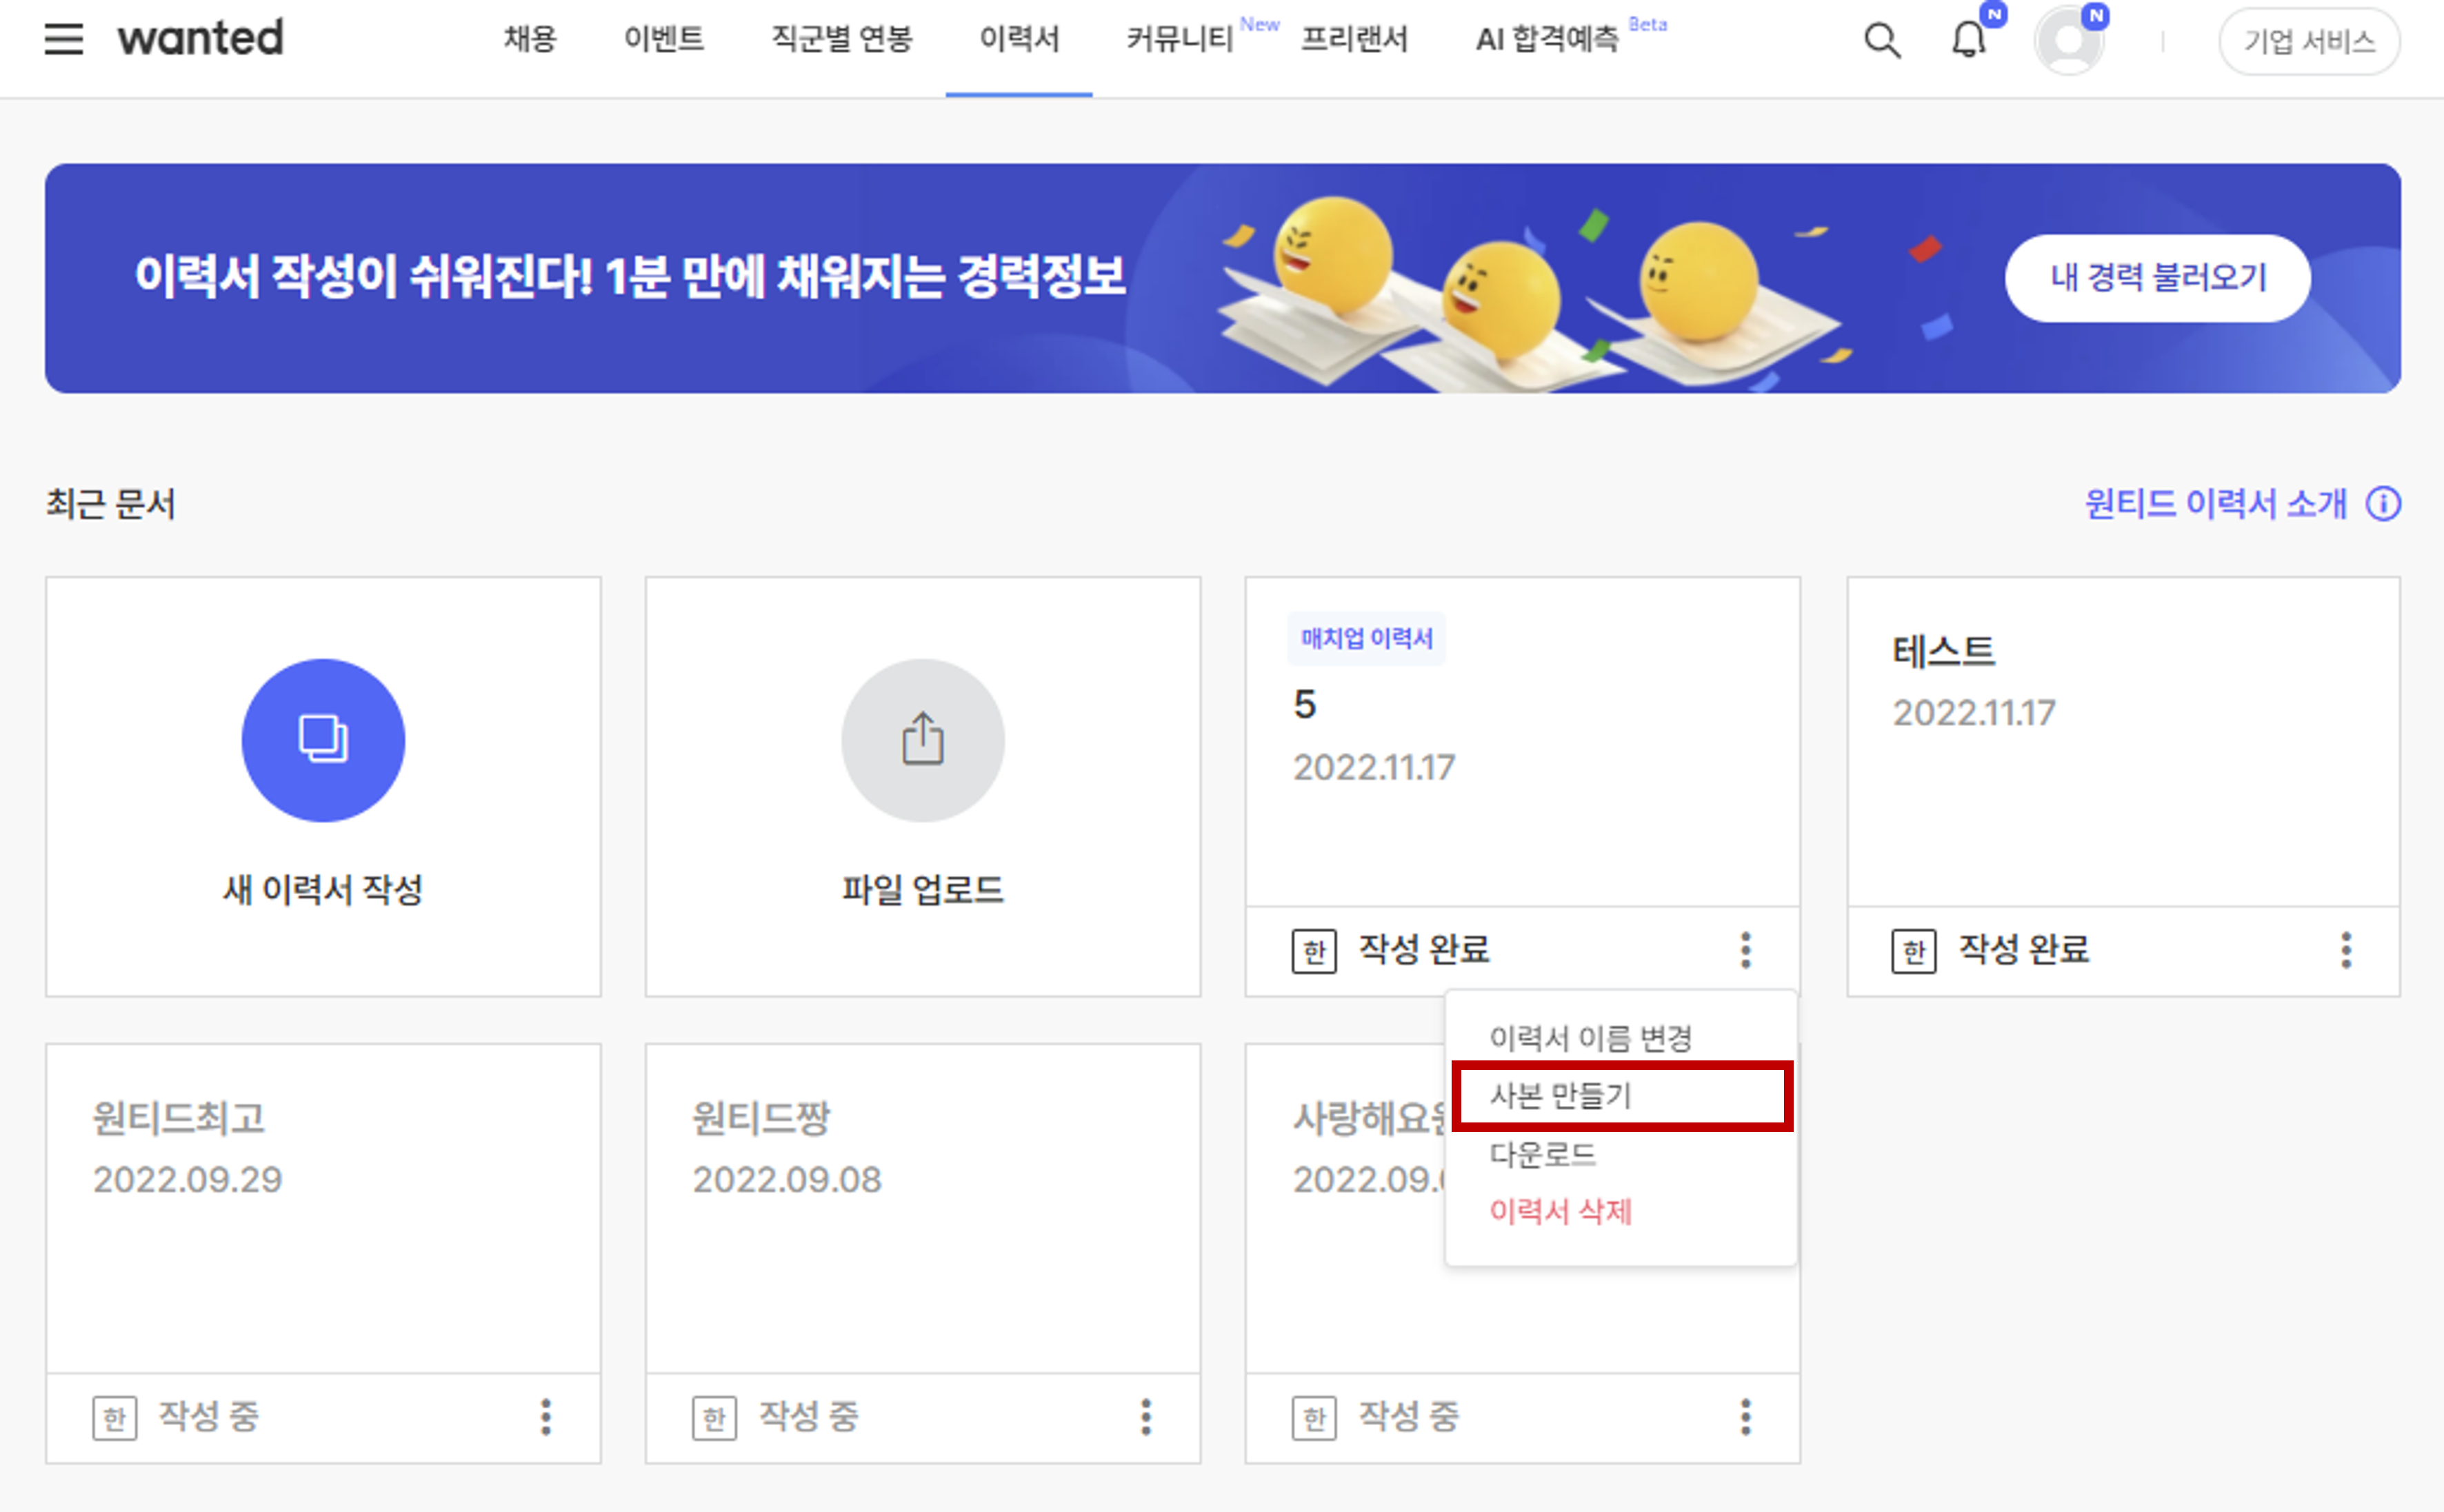Screen dimensions: 2444x1512
Task: Open the resume titled 5
Action: tap(1304, 705)
